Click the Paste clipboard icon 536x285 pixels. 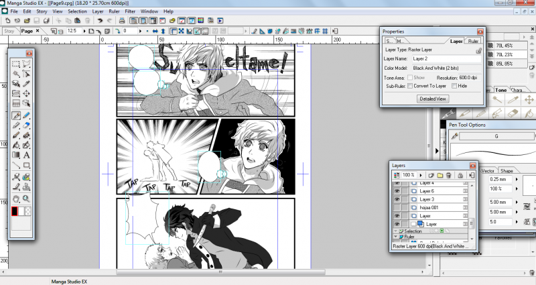click(x=78, y=21)
